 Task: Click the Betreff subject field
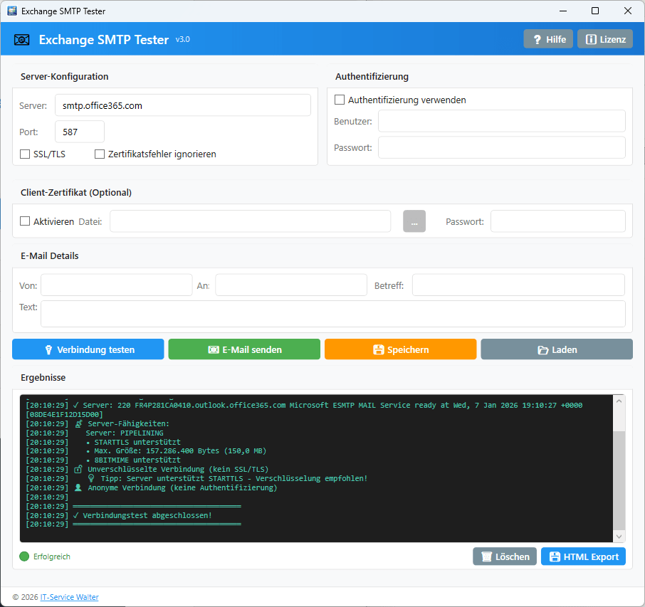click(518, 285)
